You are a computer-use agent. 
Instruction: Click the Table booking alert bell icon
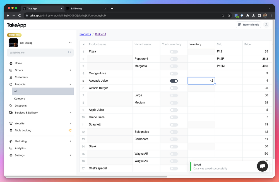[70, 130]
